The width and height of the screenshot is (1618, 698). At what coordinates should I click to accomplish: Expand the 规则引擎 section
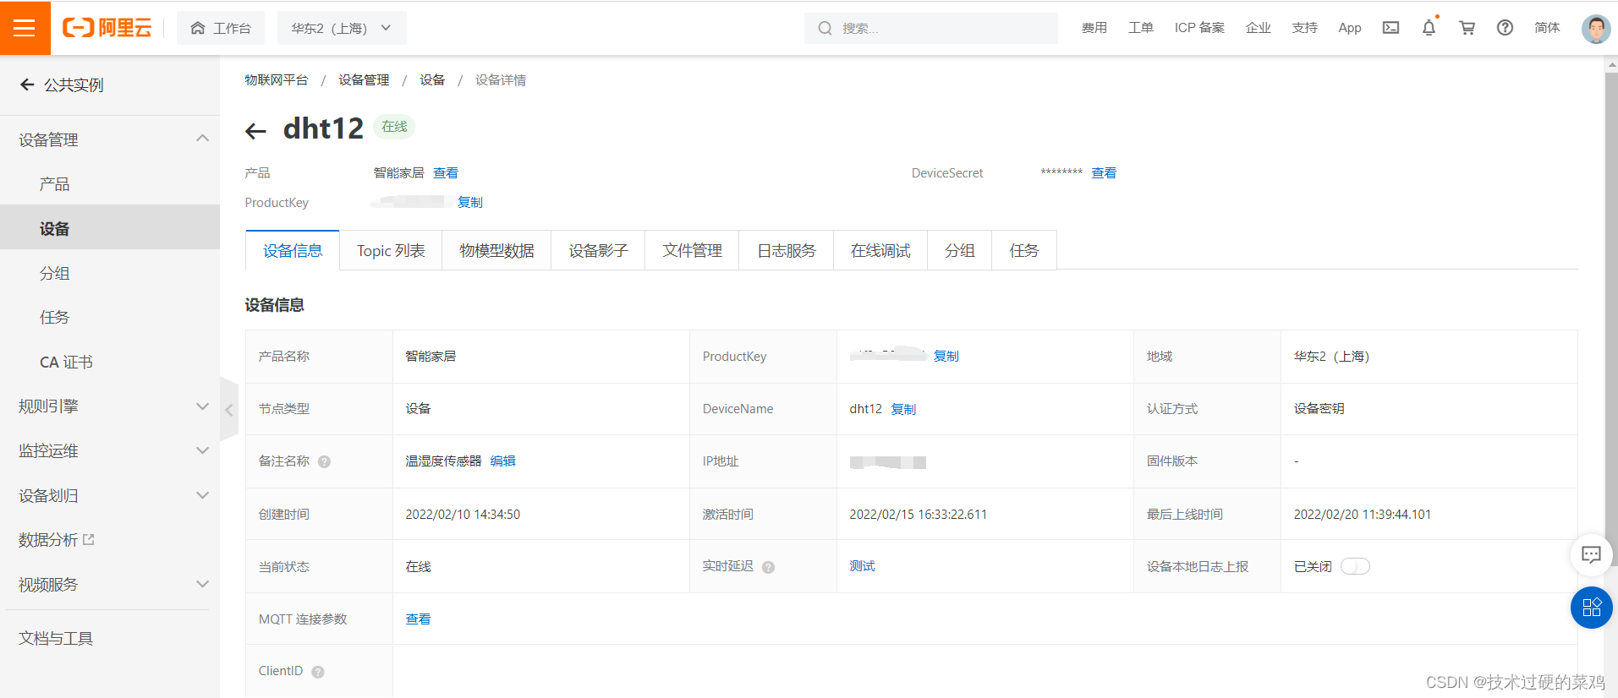point(110,406)
